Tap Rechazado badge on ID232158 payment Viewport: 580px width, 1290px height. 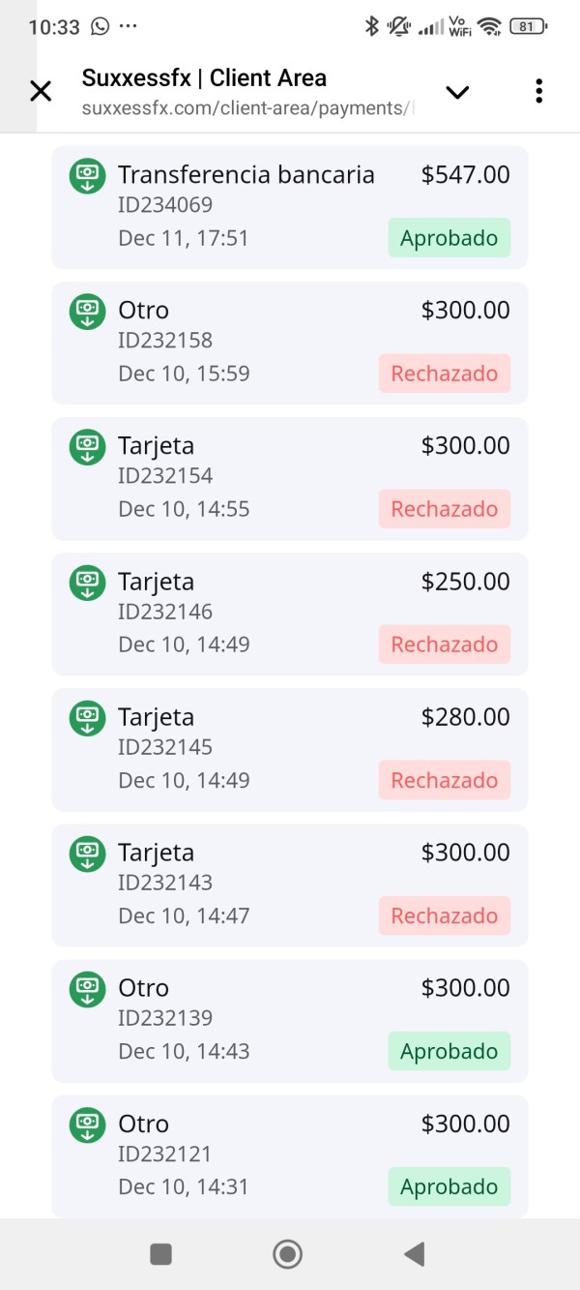coord(444,374)
